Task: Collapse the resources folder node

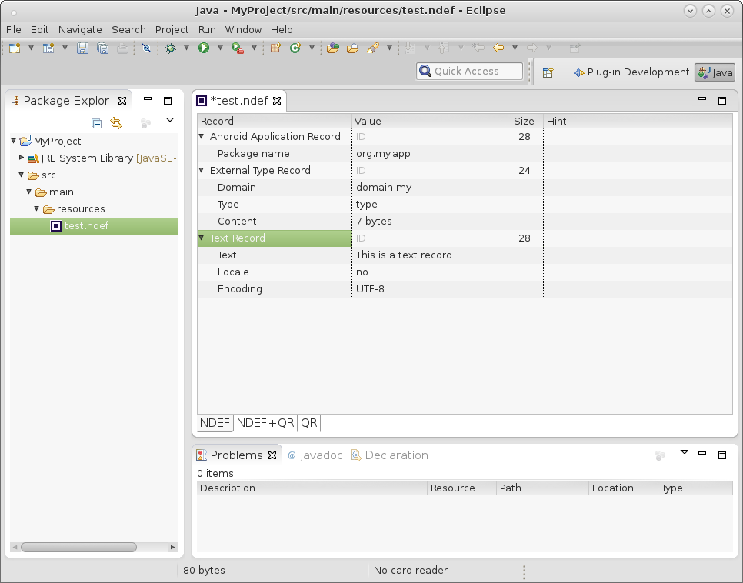Action: click(36, 208)
